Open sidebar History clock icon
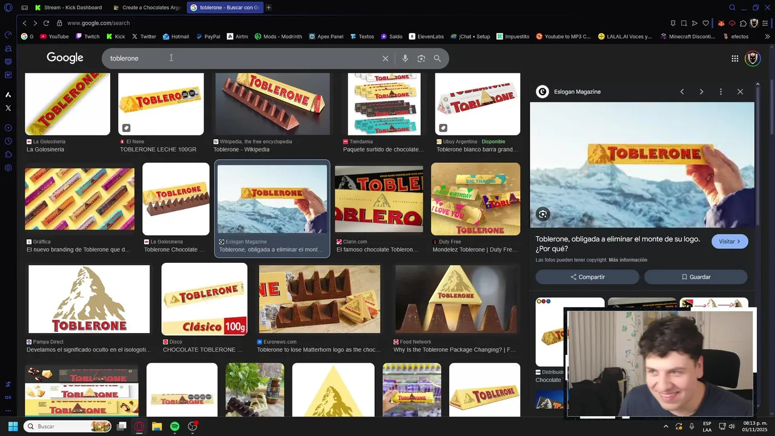Screen dimensions: 775x436 8,141
